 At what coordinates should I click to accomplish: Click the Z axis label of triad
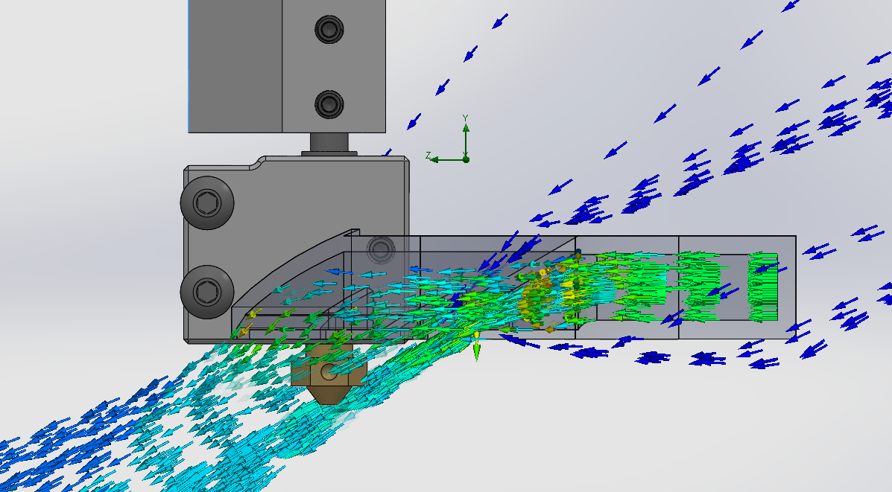click(428, 155)
